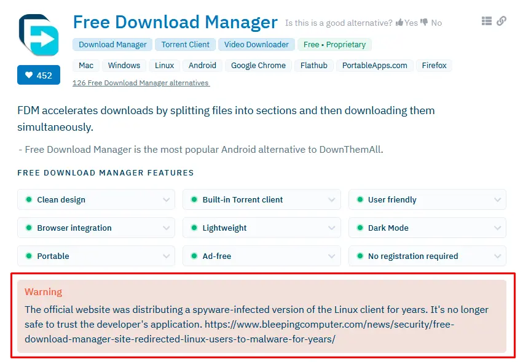Click the "Dark Mode" feature label
Image resolution: width=523 pixels, height=362 pixels.
click(388, 228)
